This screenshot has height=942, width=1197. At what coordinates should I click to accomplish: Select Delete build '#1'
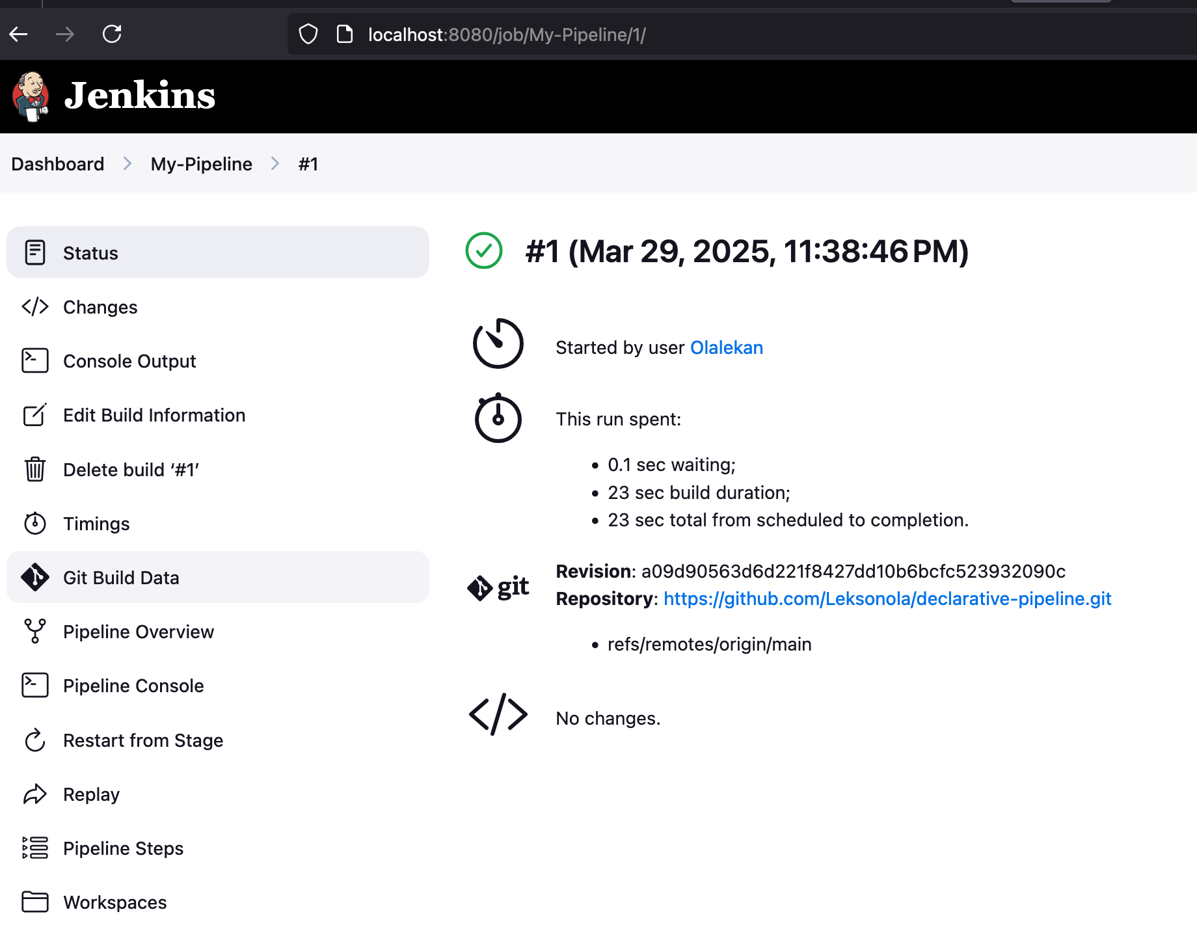pos(218,469)
